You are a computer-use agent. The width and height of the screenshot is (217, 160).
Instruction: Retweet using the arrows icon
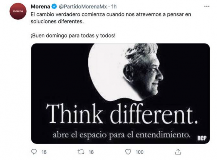point(81,152)
